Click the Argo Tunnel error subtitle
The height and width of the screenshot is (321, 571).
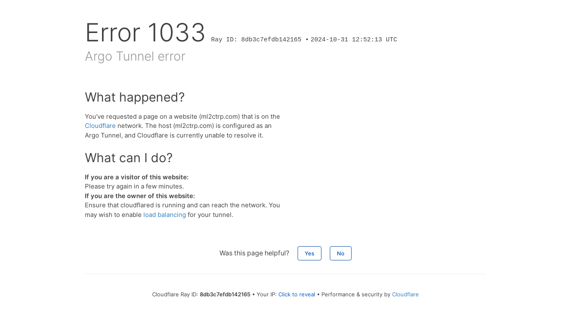[135, 56]
